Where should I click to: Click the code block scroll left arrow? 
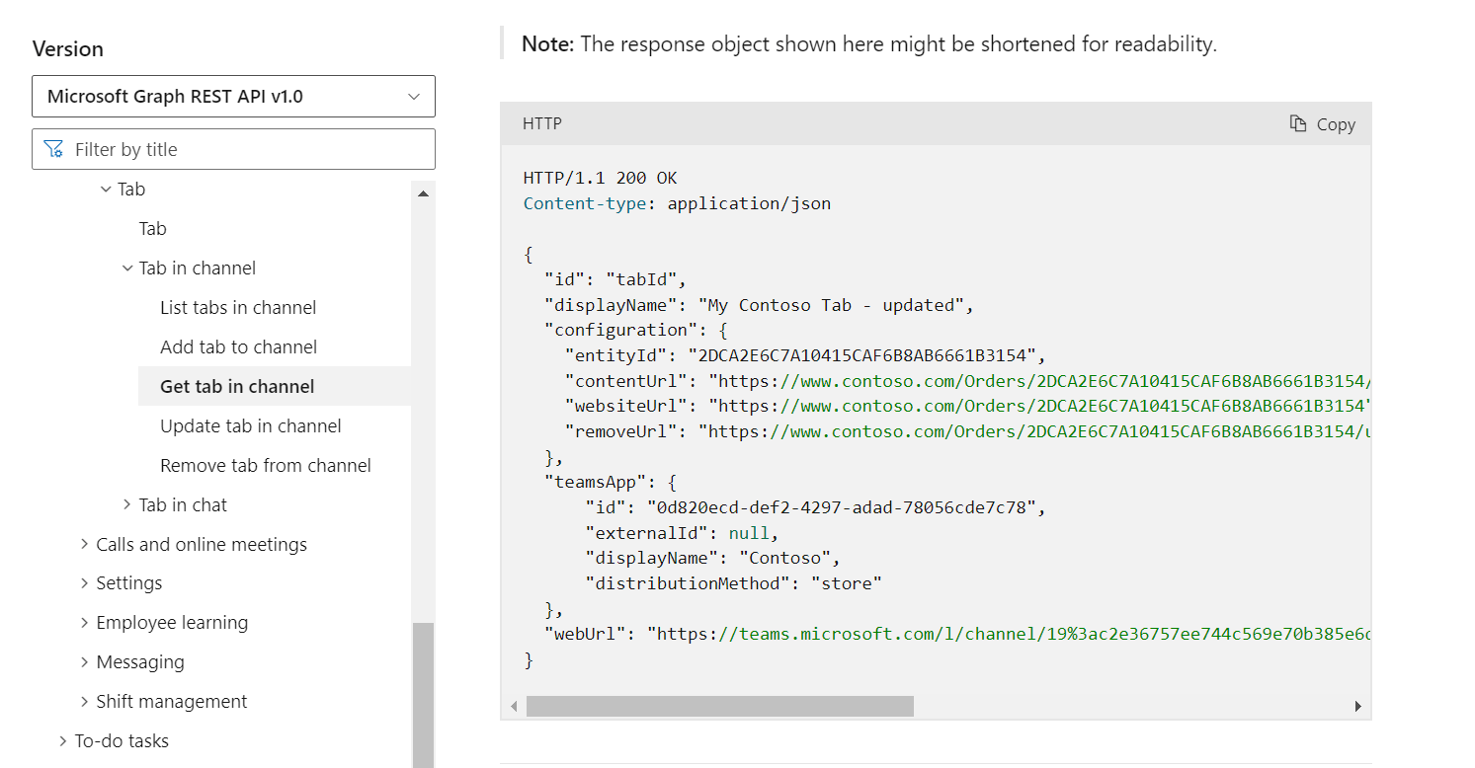tap(514, 706)
